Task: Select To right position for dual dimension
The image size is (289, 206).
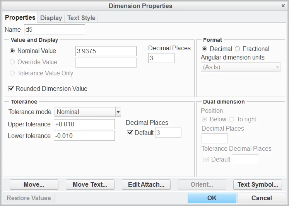Action: click(x=232, y=119)
